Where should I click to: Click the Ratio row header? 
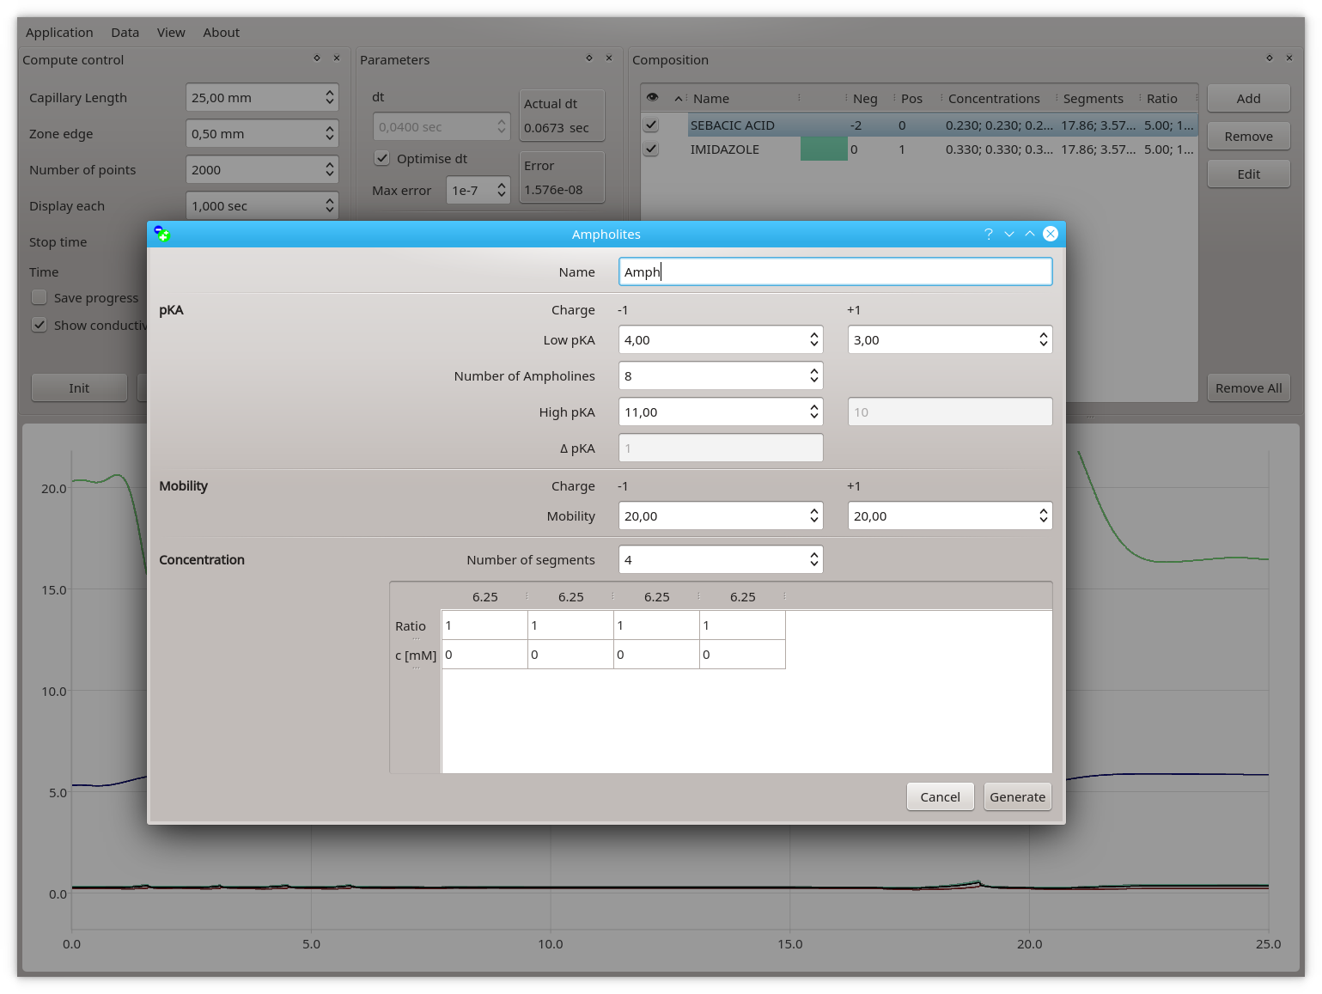coord(416,625)
